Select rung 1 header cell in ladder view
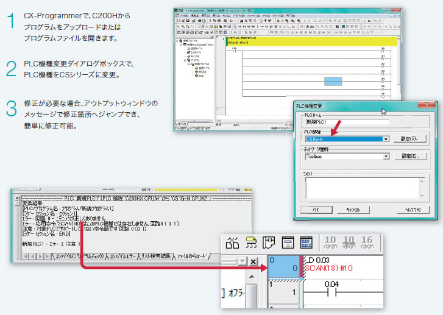Screen dimensions: 443x315 pyautogui.click(x=285, y=292)
